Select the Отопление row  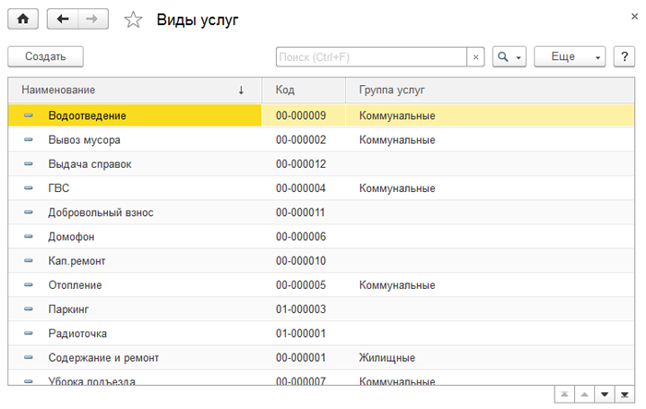(321, 285)
